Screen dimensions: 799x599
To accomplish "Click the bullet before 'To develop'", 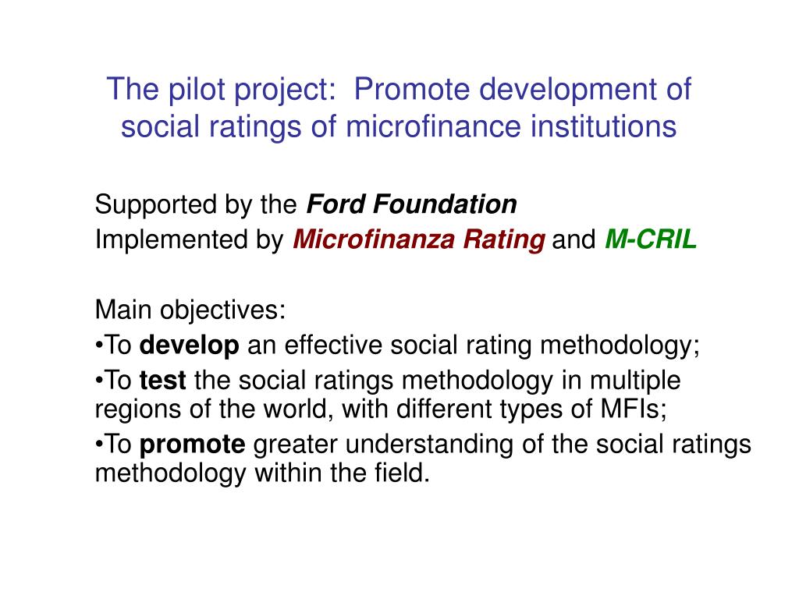I will [x=99, y=346].
